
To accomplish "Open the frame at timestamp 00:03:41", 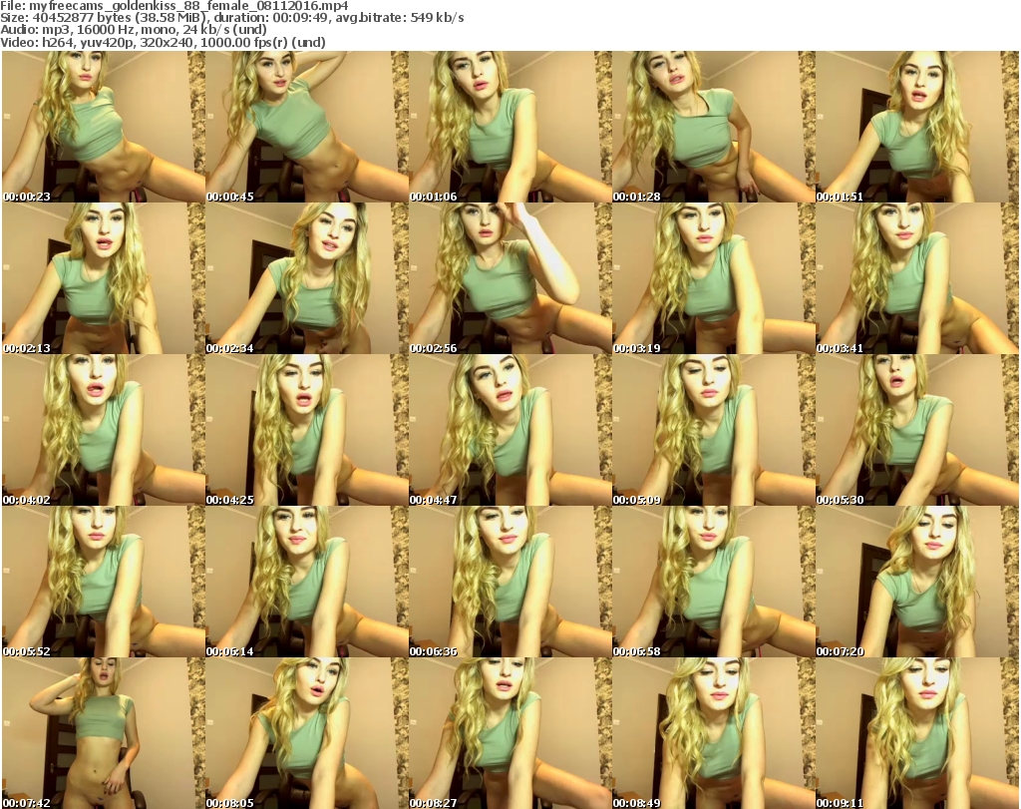I will point(917,278).
